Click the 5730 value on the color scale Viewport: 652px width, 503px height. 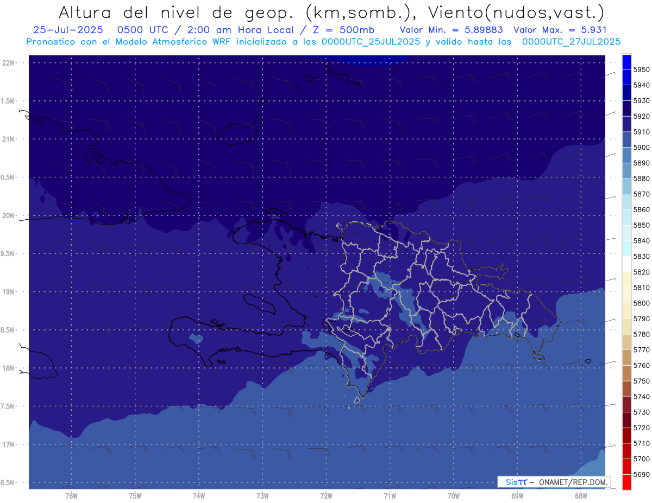pos(642,412)
